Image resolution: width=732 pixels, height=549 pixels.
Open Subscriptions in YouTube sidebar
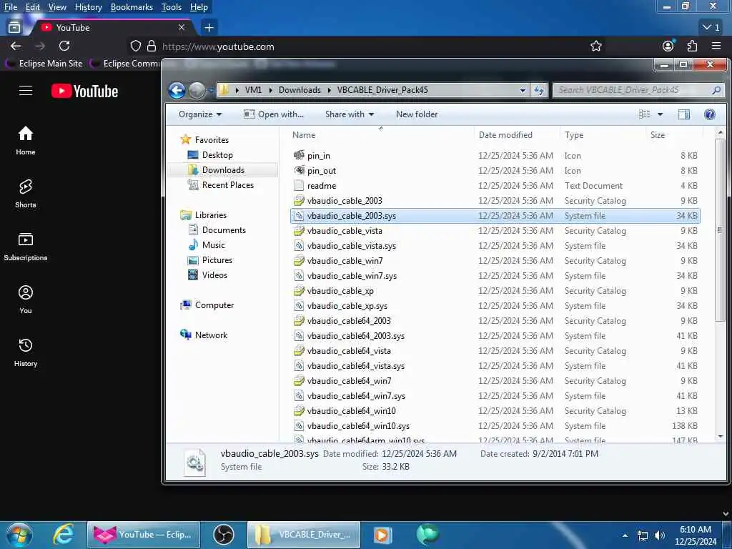26,247
